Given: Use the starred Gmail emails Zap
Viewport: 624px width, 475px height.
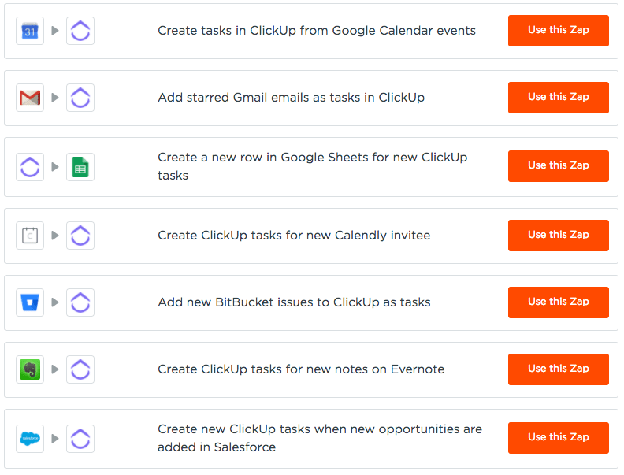Looking at the screenshot, I should click(x=558, y=98).
